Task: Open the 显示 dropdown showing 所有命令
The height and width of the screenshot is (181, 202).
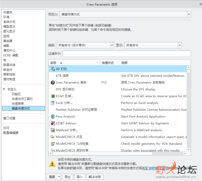Action: (180, 45)
